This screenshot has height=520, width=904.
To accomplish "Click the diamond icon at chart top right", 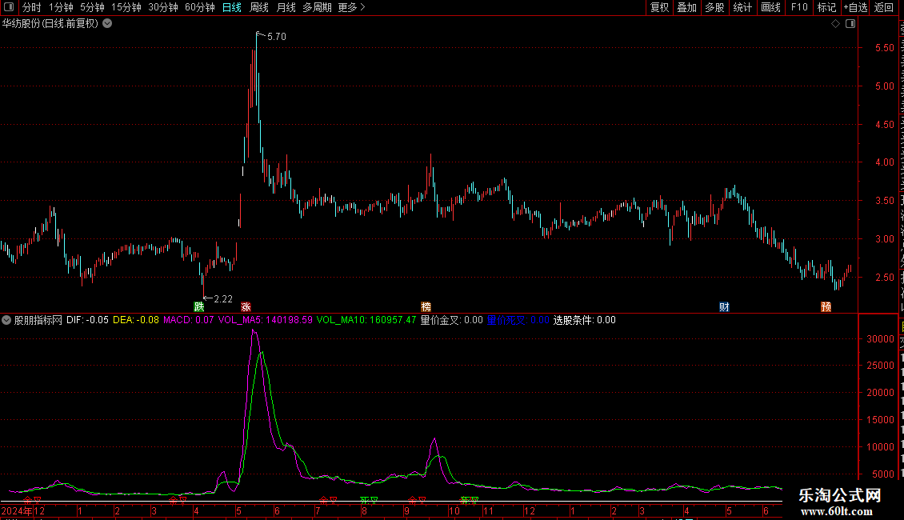I will pyautogui.click(x=835, y=24).
